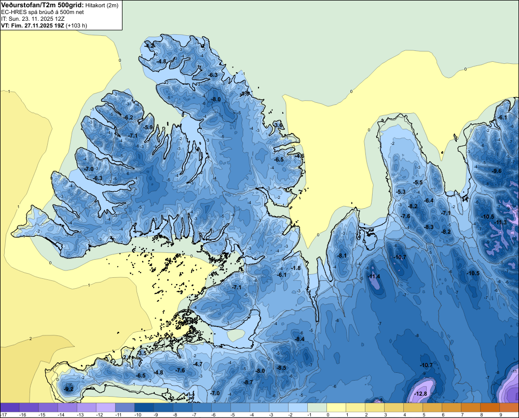Click the -3.6 temperature label
The image size is (519, 418).
pos(279,125)
